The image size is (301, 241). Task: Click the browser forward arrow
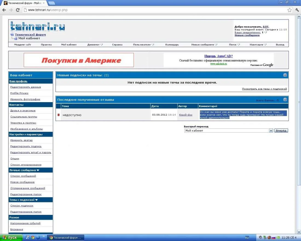click(11, 10)
